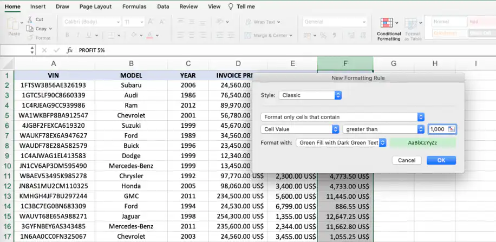The height and width of the screenshot is (242, 496).
Task: Click Cancel in New Formatting Rule
Action: (x=407, y=160)
